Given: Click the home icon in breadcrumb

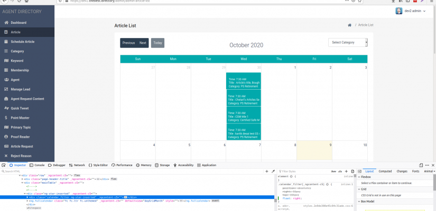Looking at the screenshot, I should pos(349,25).
